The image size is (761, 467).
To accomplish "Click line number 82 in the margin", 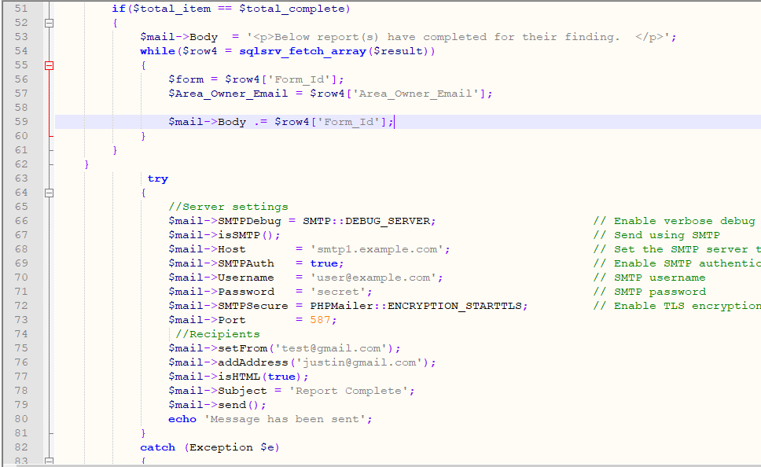I will point(21,447).
